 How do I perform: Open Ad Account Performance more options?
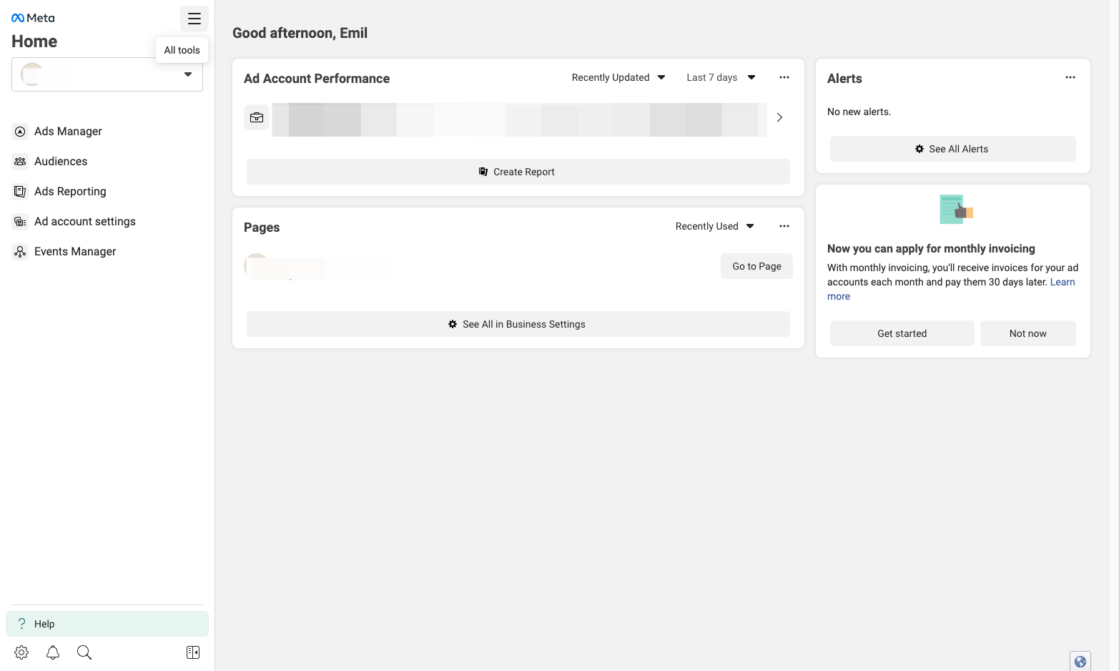click(x=784, y=77)
